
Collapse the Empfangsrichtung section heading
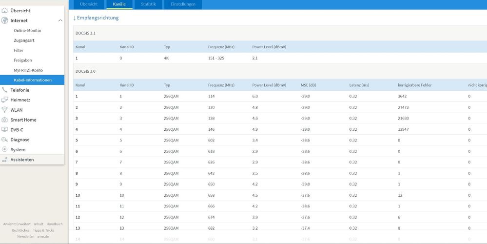[x=96, y=18]
